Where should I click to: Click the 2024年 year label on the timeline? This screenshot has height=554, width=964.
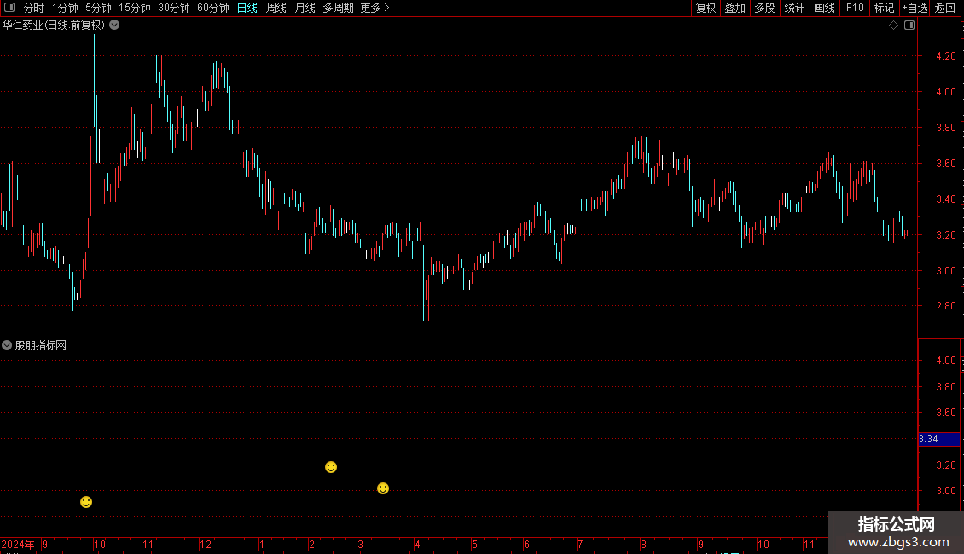(x=18, y=544)
